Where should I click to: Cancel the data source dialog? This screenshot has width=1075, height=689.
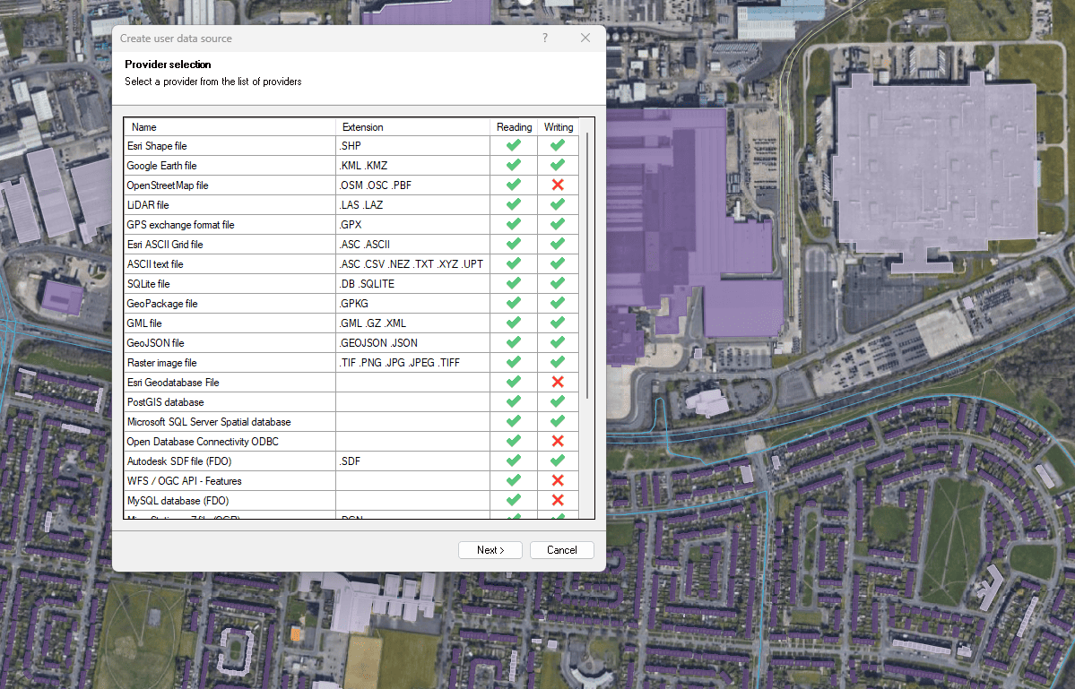pyautogui.click(x=562, y=550)
